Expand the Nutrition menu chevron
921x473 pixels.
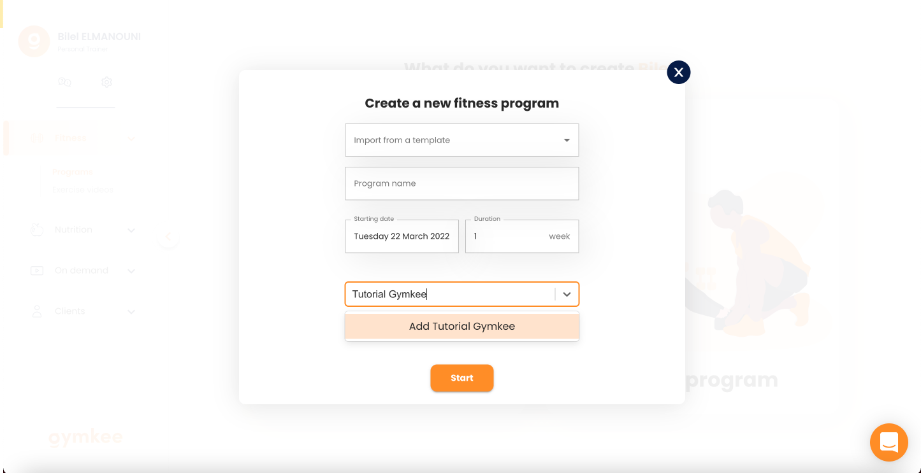[131, 230]
